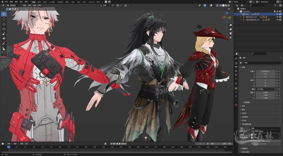Image resolution: width=283 pixels, height=156 pixels.
Task: Click the viewport zoom magnifier icon
Action: (230, 25)
